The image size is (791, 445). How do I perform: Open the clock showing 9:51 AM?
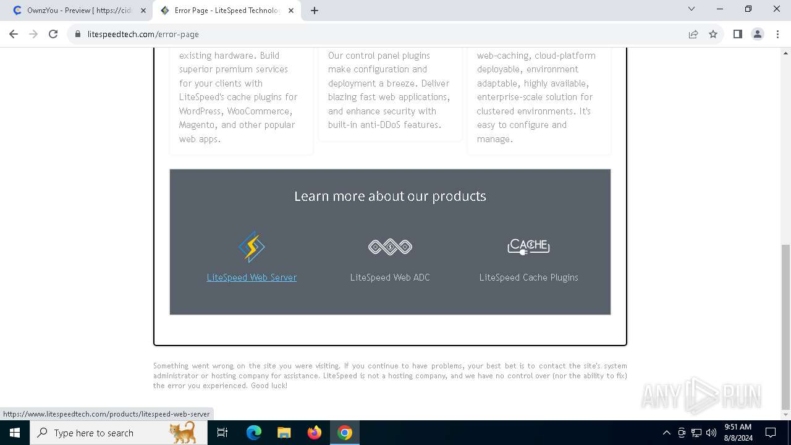(738, 433)
